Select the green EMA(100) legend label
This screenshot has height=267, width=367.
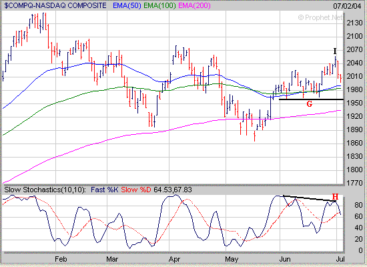point(159,5)
